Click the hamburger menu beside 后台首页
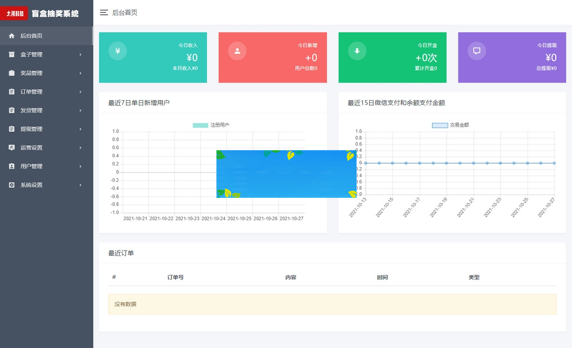The width and height of the screenshot is (572, 348). tap(104, 13)
